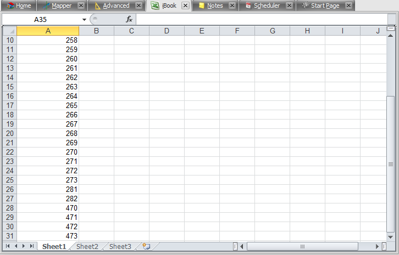Select the Sheet3 worksheet tab
Screen dimensions: 399x255
tap(120, 247)
